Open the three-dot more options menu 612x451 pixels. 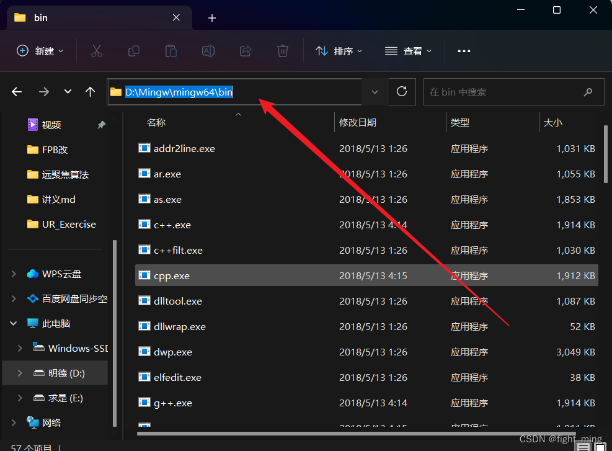pos(464,51)
